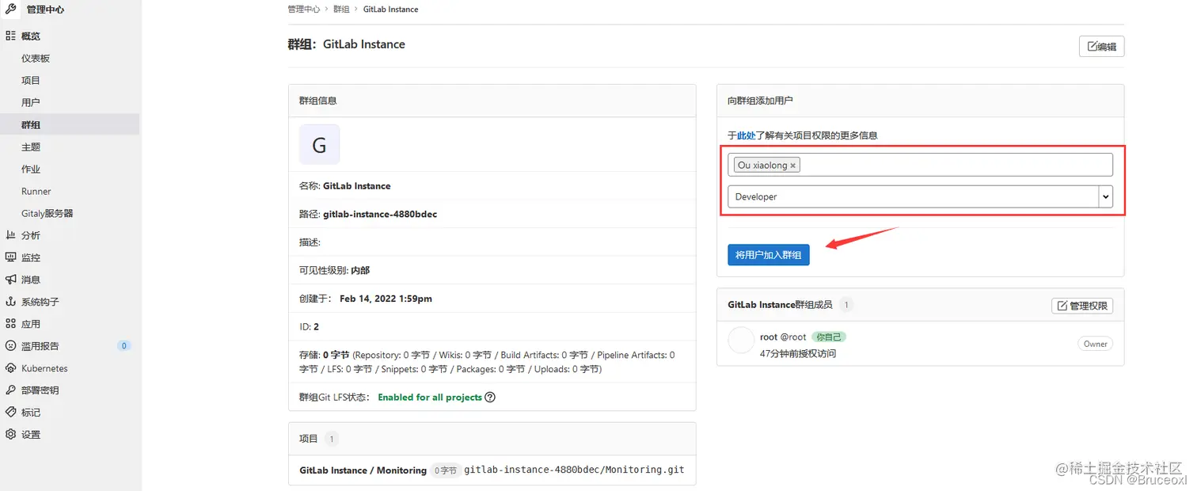Click GitLab Instance breadcrumb
This screenshot has width=1197, height=491.
pos(390,10)
